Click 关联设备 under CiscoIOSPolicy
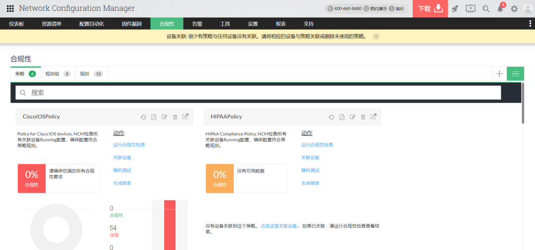The height and width of the screenshot is (250, 535). pos(122,158)
